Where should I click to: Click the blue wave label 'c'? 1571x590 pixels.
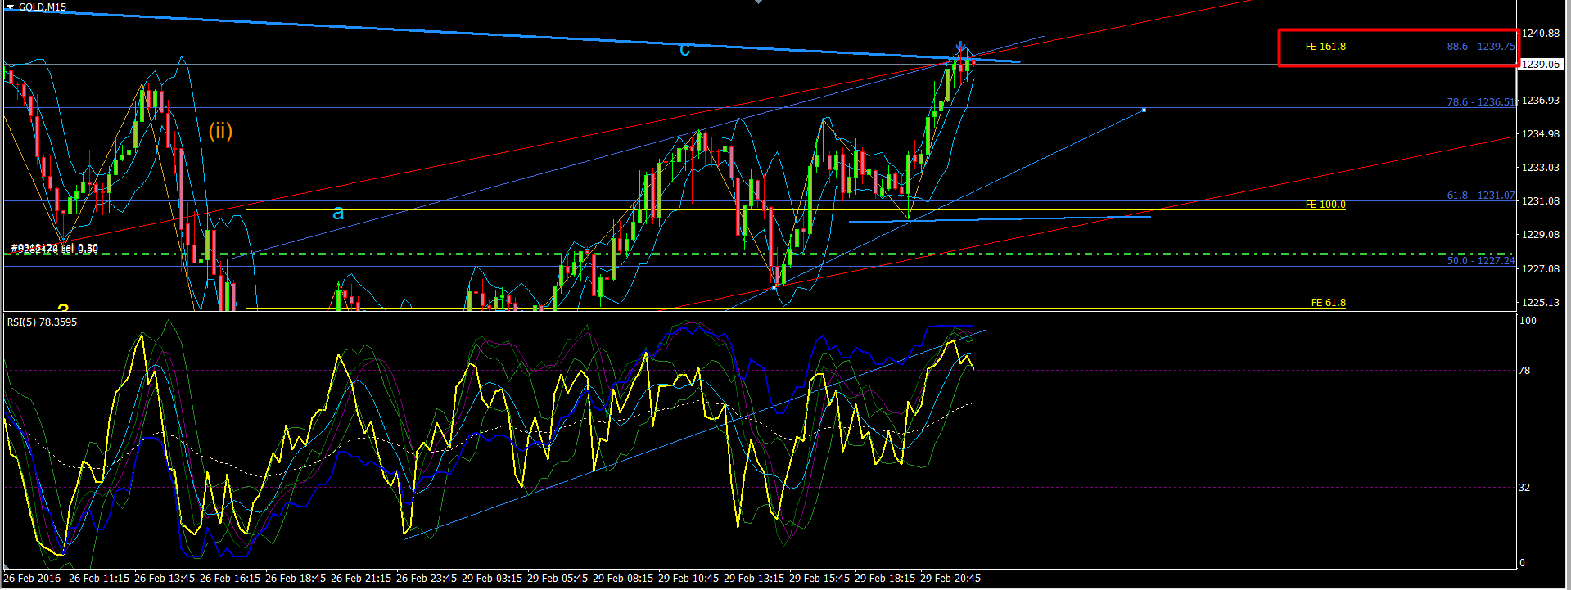coord(685,50)
